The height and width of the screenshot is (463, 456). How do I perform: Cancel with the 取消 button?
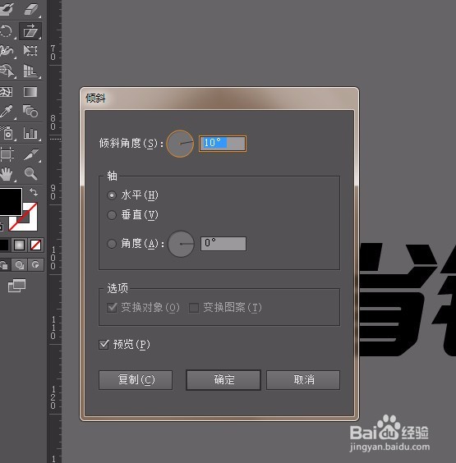pos(303,380)
